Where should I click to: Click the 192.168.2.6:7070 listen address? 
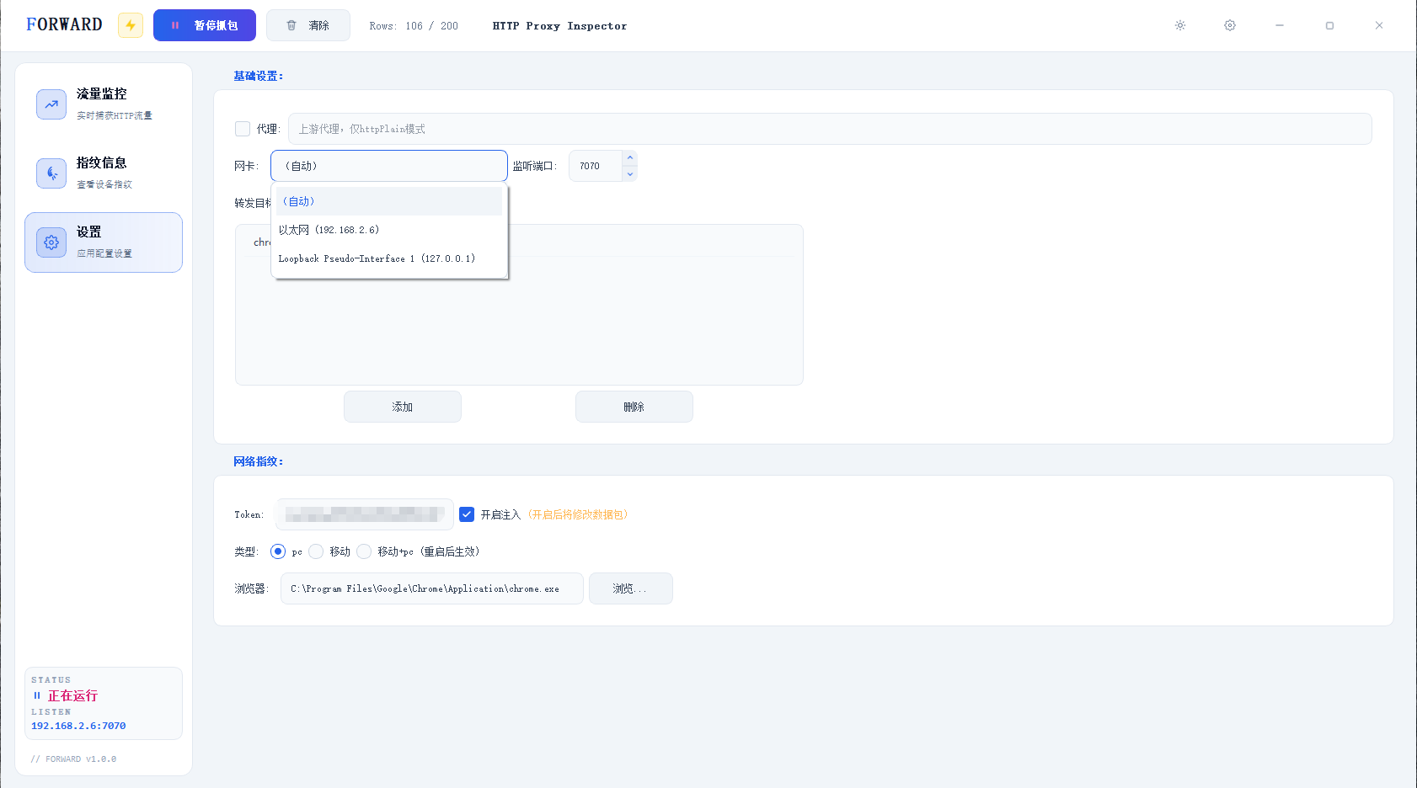(78, 726)
